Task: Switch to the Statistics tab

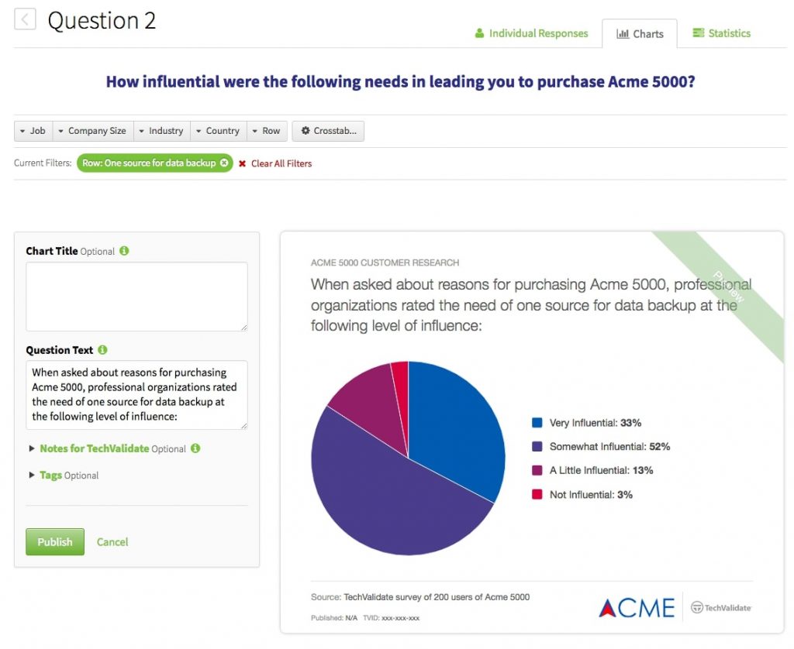Action: (x=722, y=33)
